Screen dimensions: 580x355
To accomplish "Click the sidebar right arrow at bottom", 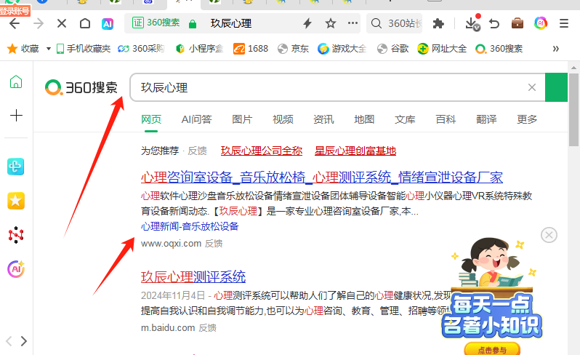I will tap(24, 341).
